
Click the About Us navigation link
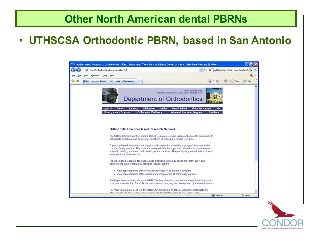click(x=108, y=109)
